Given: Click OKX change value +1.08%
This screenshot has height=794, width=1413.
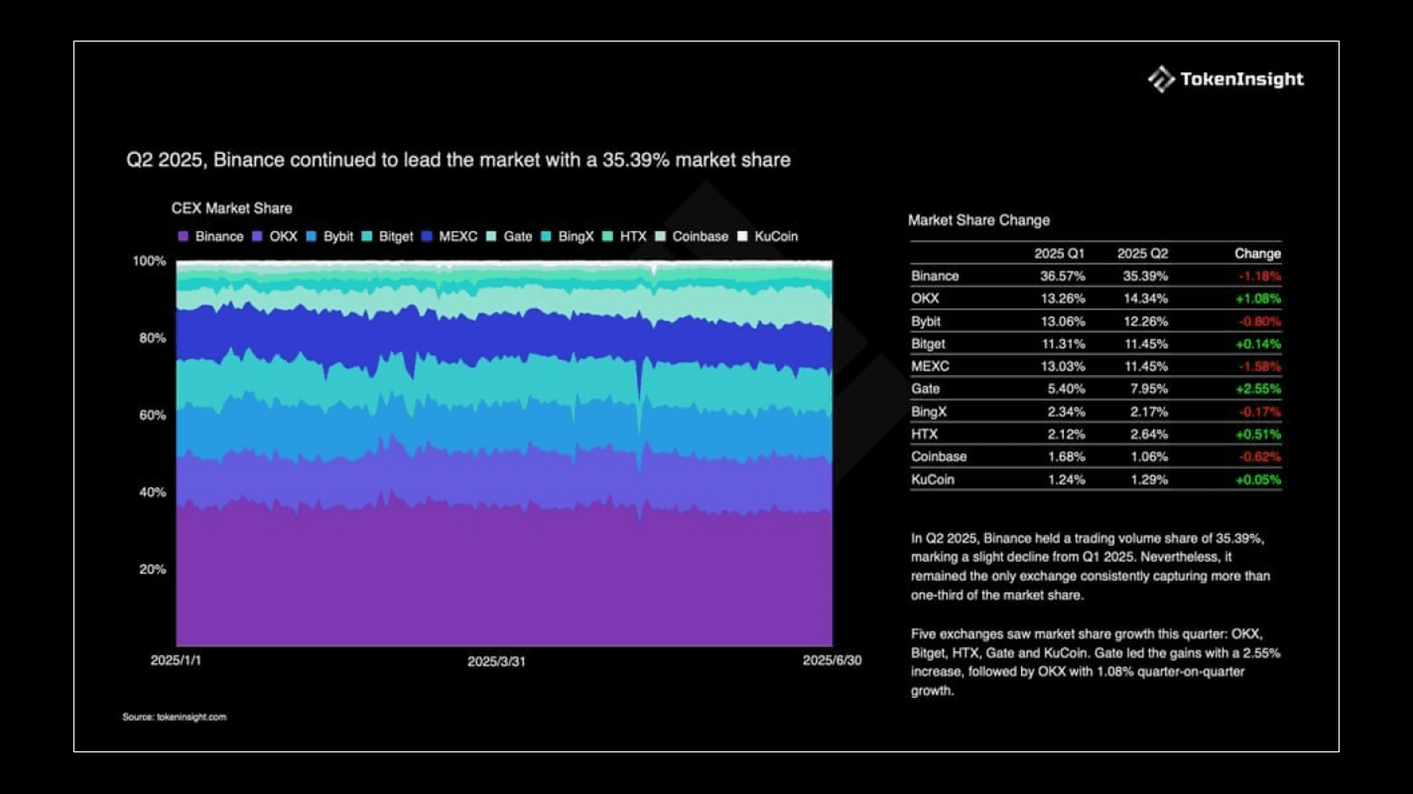Looking at the screenshot, I should point(1258,299).
